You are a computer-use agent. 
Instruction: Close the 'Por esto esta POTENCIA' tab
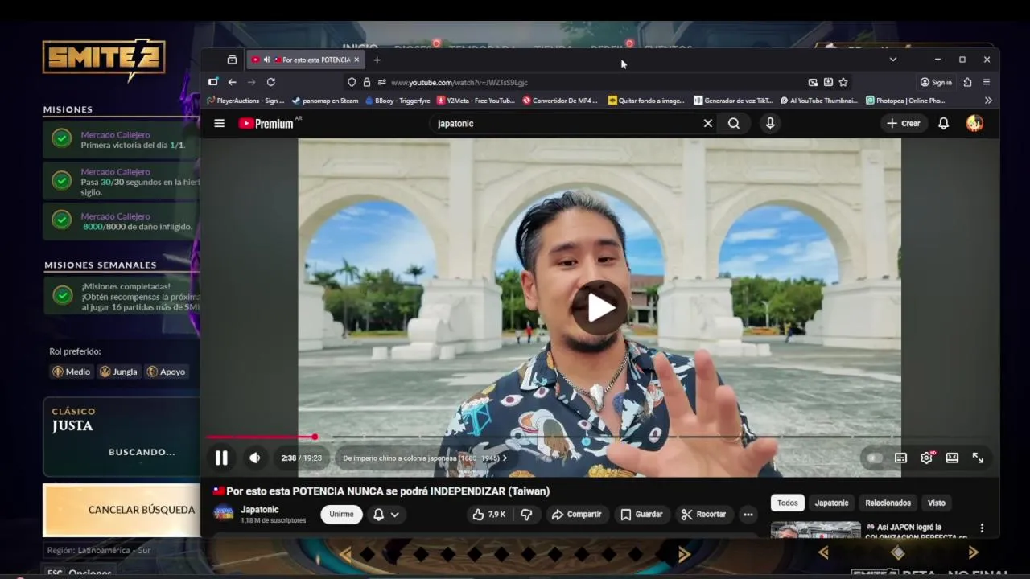(x=356, y=60)
